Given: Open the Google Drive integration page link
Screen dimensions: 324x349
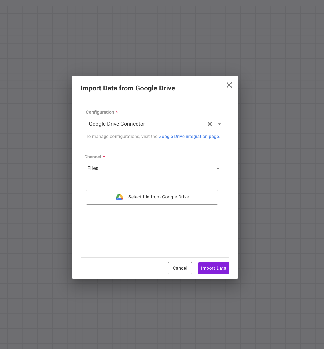Looking at the screenshot, I should pyautogui.click(x=189, y=137).
